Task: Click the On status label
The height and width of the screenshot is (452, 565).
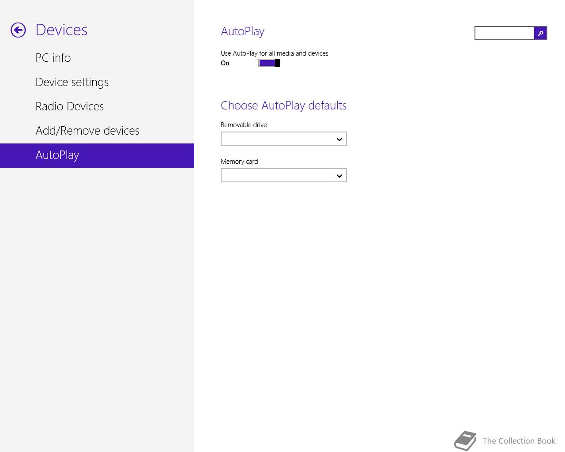Action: coord(225,63)
